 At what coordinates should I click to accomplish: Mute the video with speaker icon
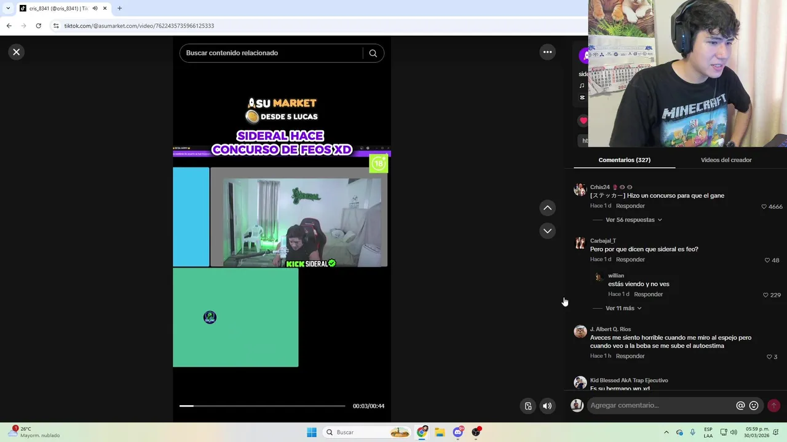coord(547,406)
